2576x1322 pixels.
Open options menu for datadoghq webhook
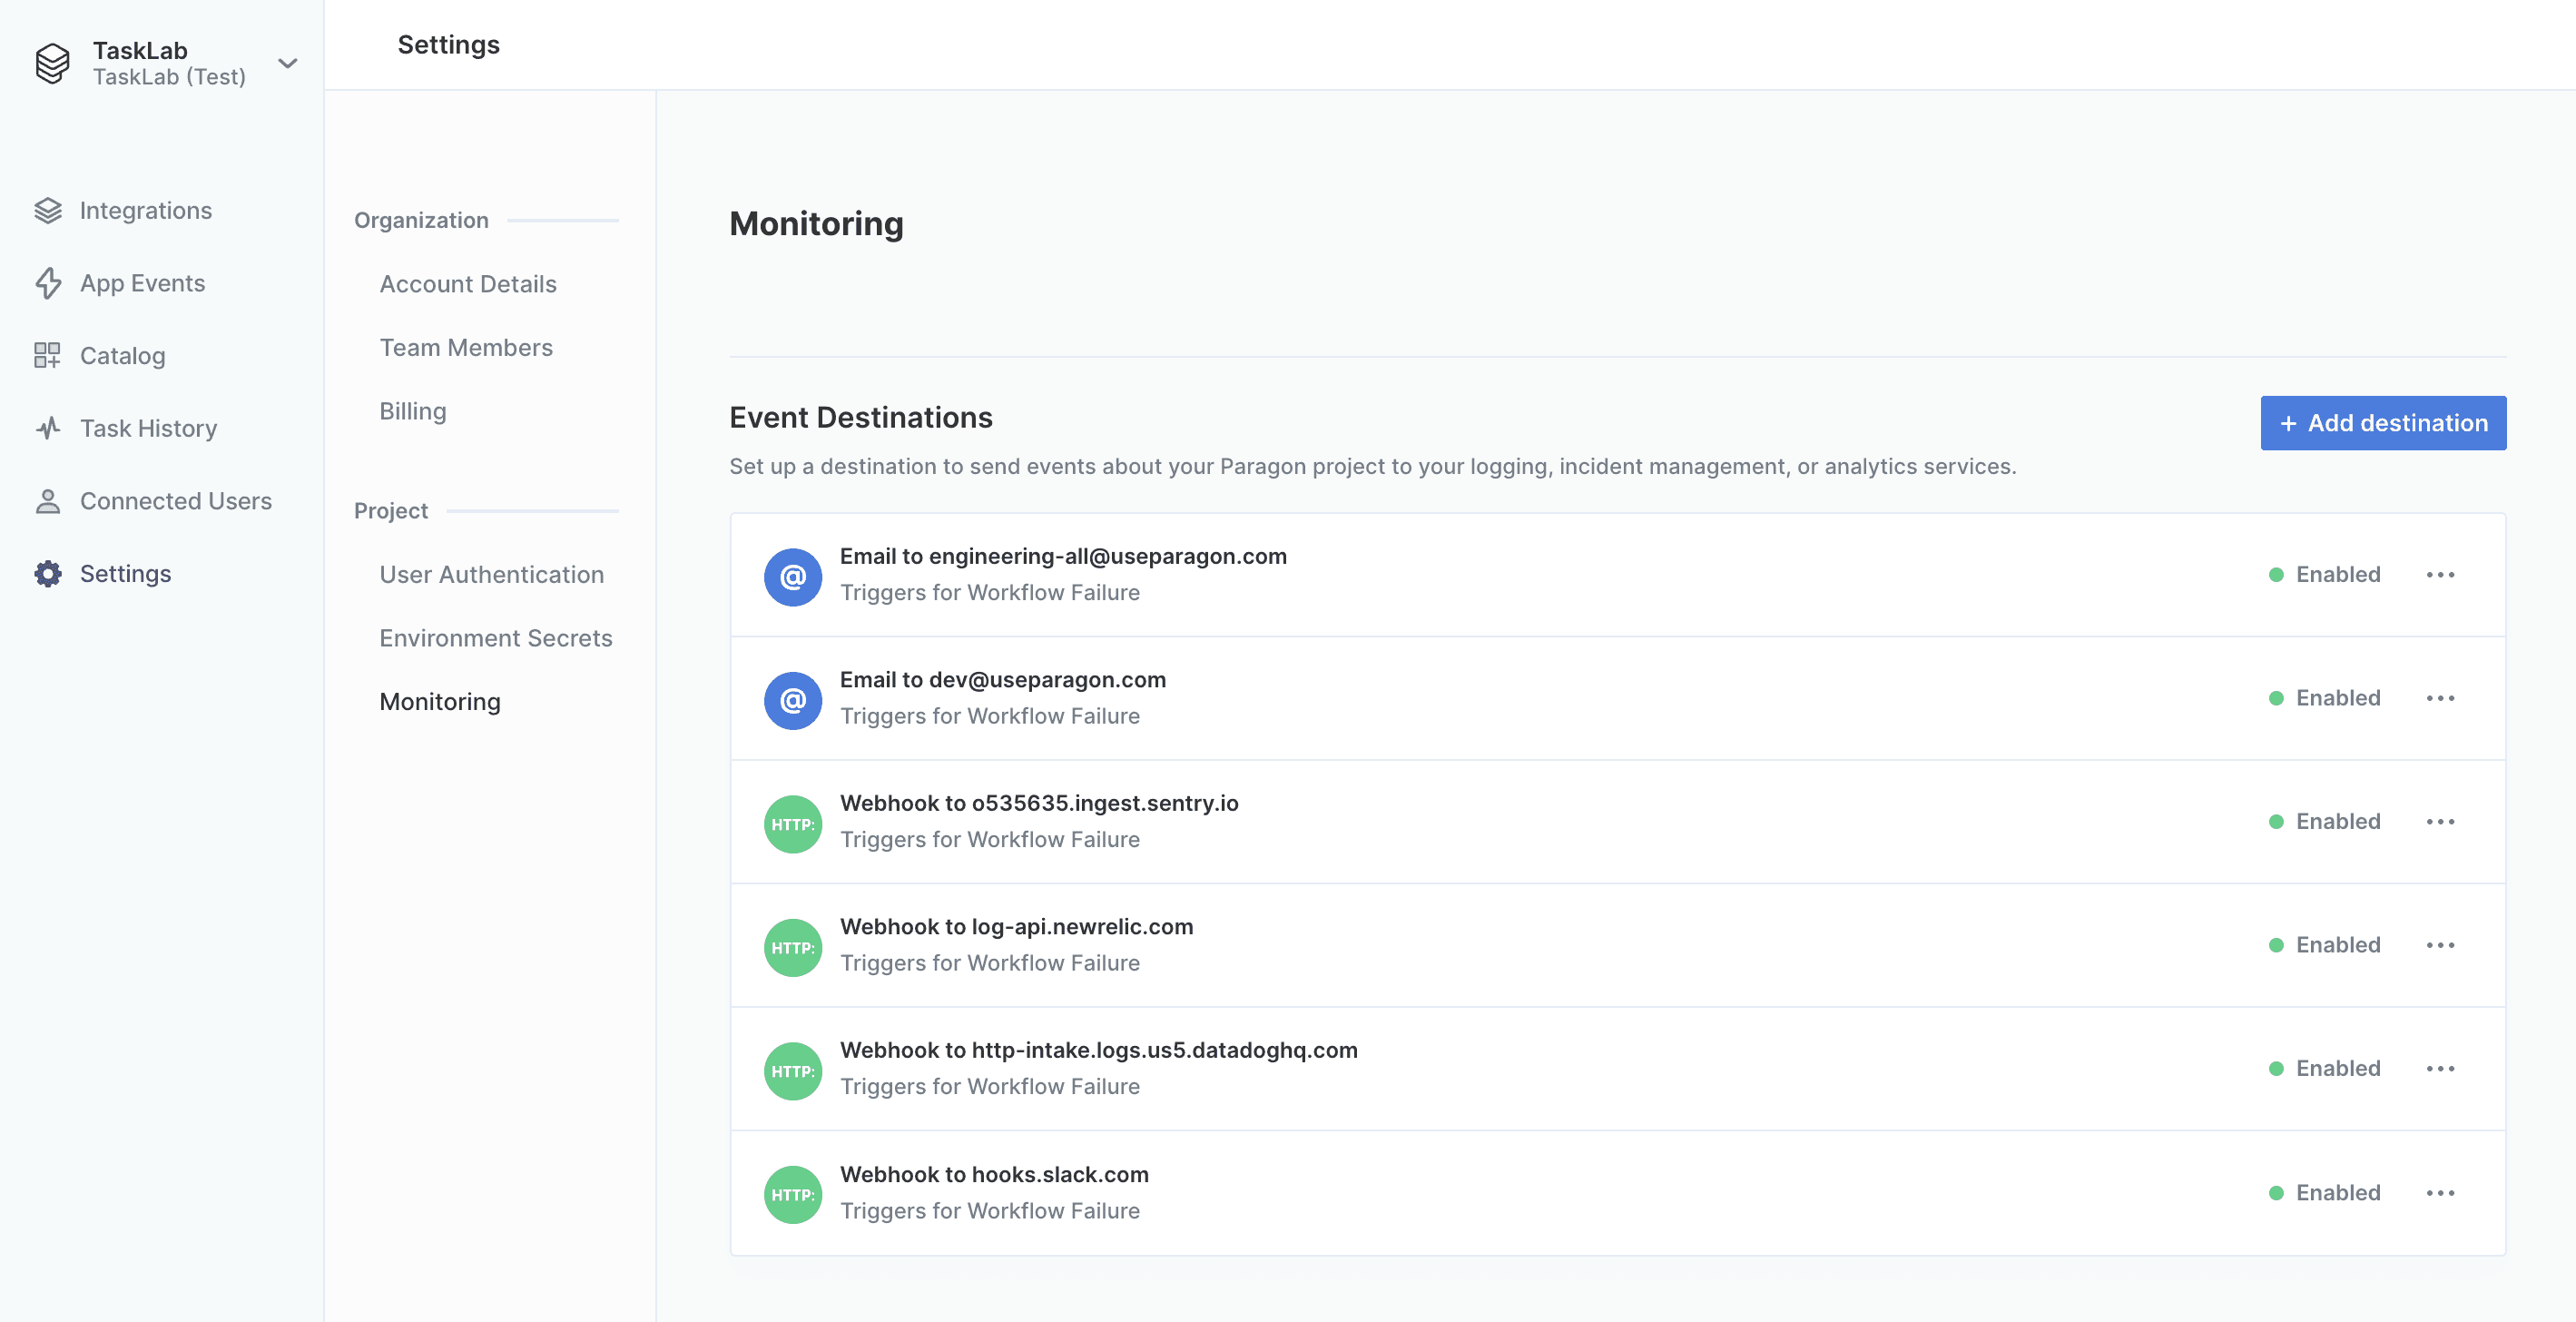[2440, 1069]
